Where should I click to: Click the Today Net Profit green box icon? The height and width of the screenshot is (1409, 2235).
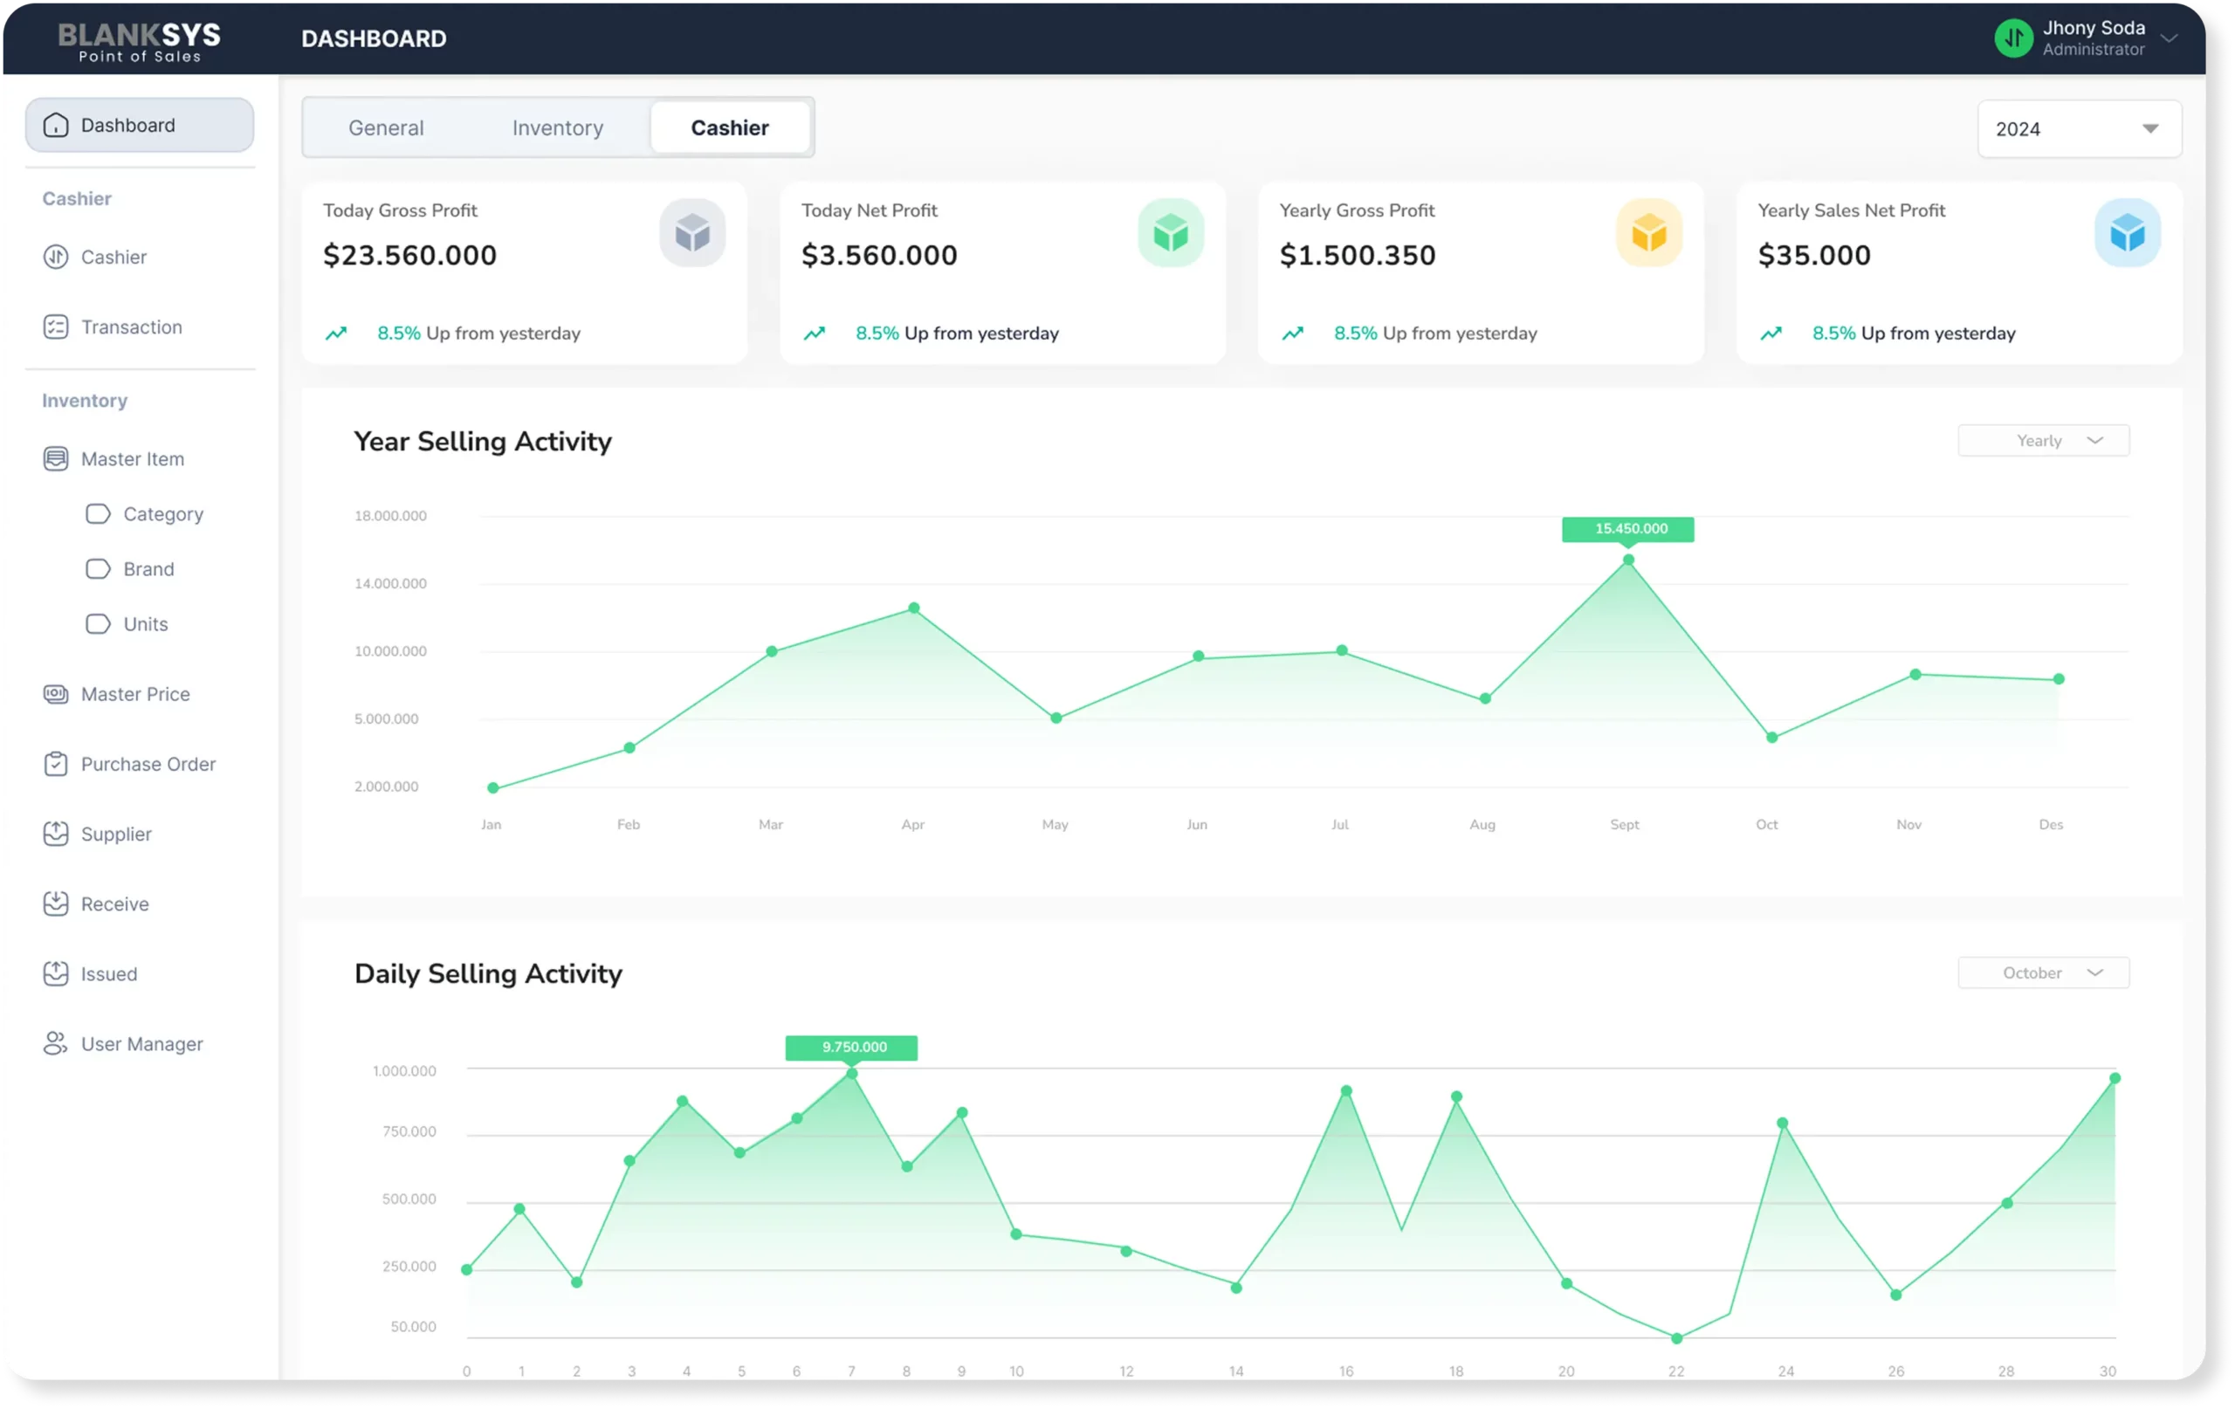click(1171, 233)
